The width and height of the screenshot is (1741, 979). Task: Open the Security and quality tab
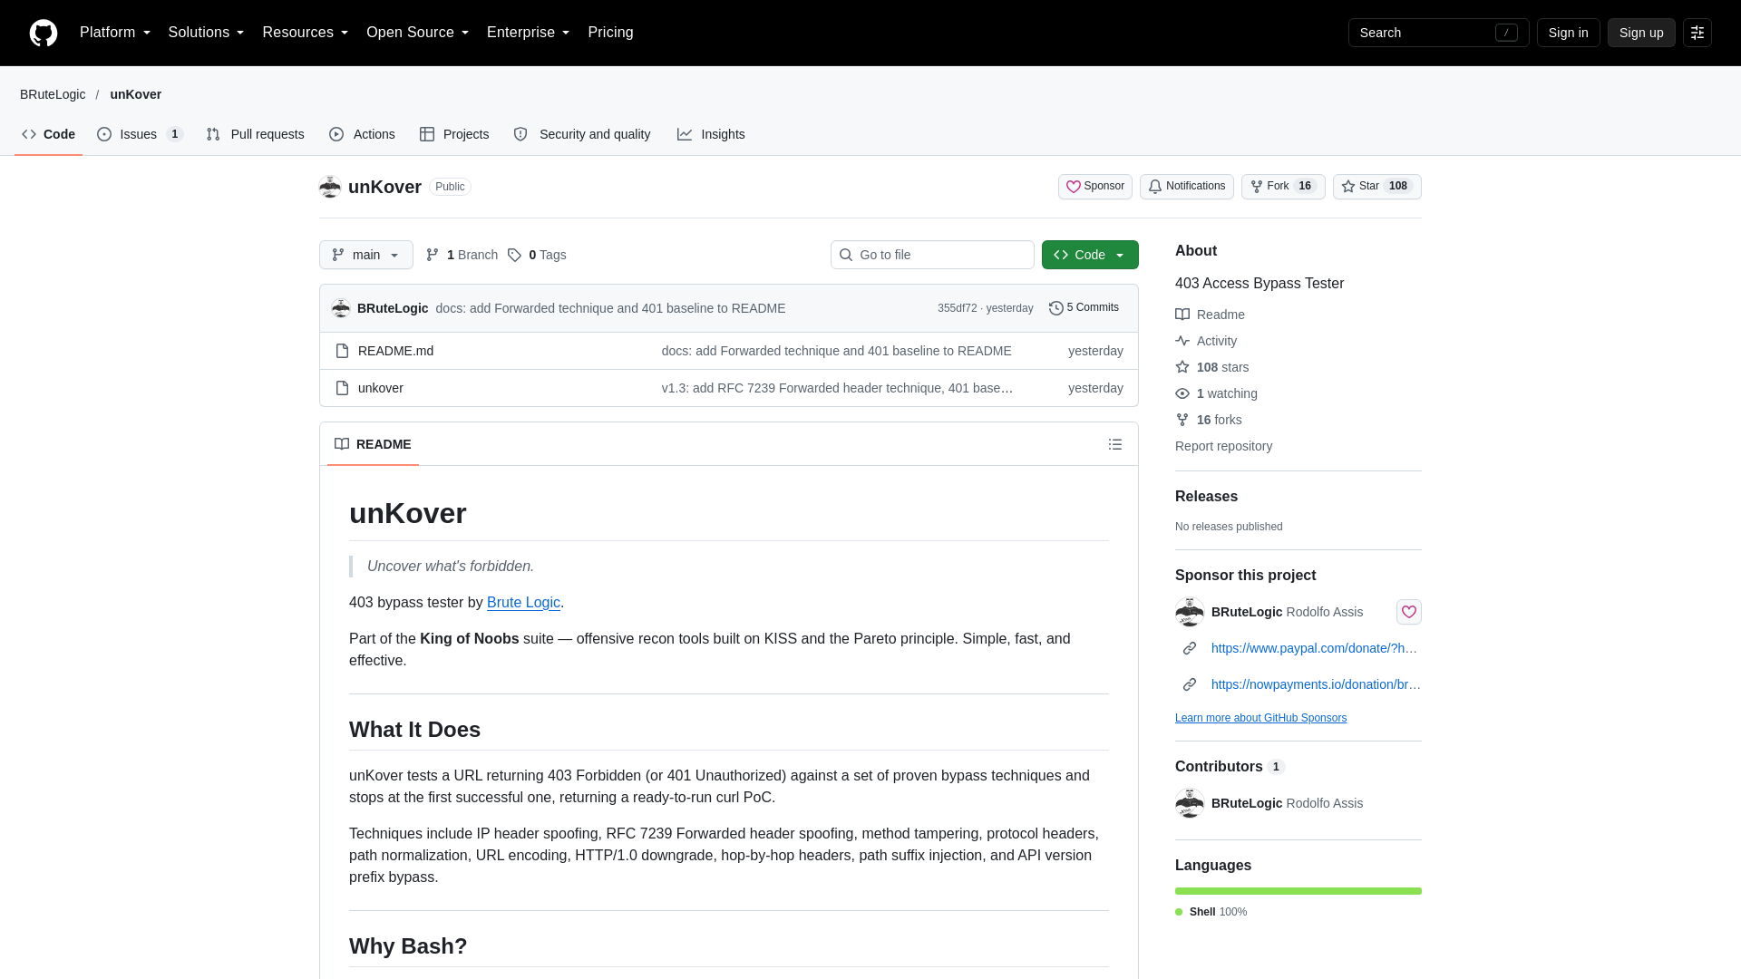(582, 134)
